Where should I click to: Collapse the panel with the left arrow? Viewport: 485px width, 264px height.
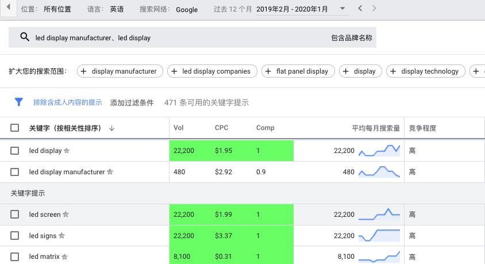(x=9, y=7)
